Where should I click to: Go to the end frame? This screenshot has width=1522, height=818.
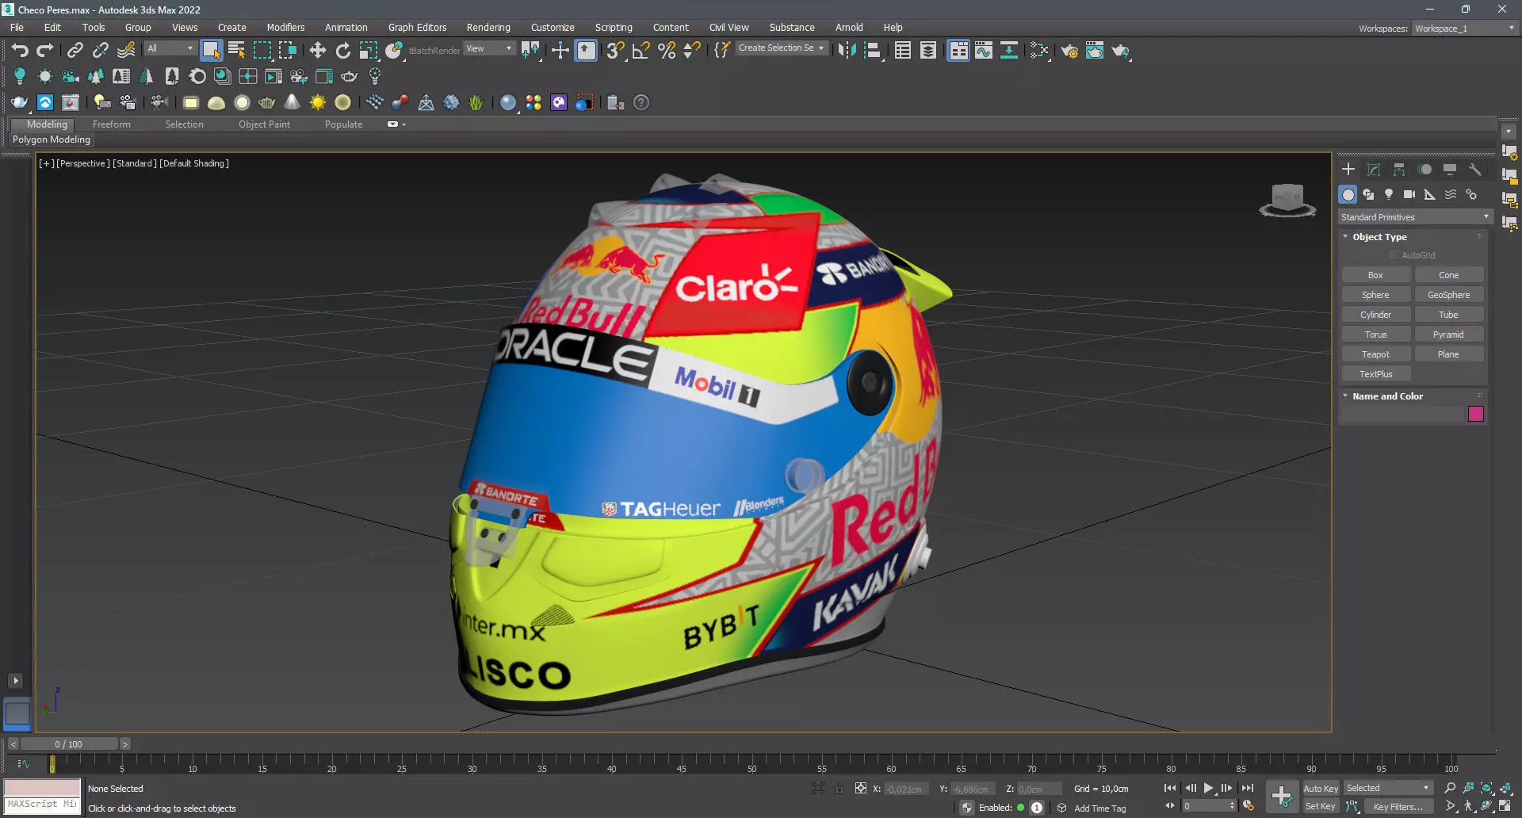pos(1247,788)
